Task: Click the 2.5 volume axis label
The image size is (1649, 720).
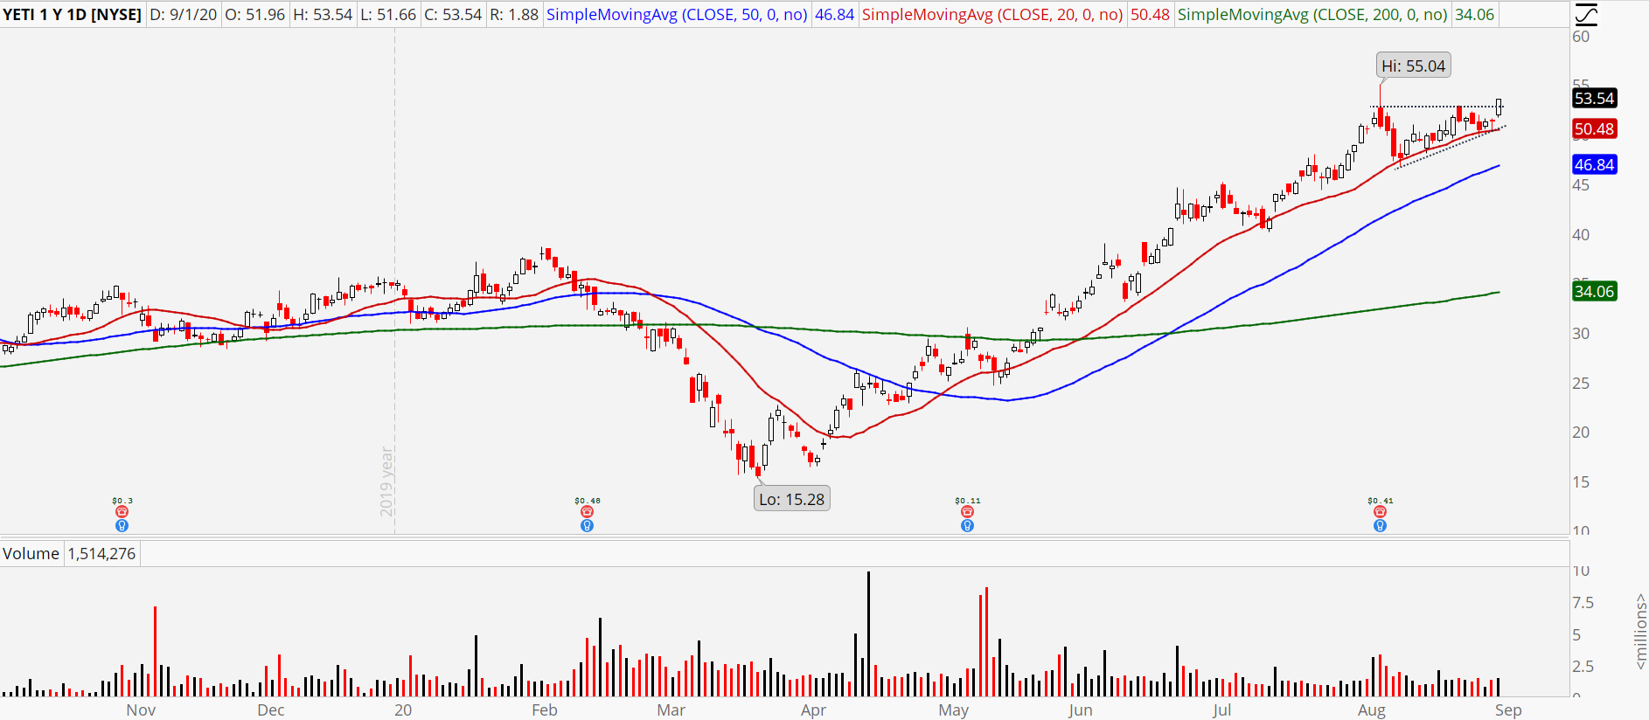Action: click(1583, 666)
